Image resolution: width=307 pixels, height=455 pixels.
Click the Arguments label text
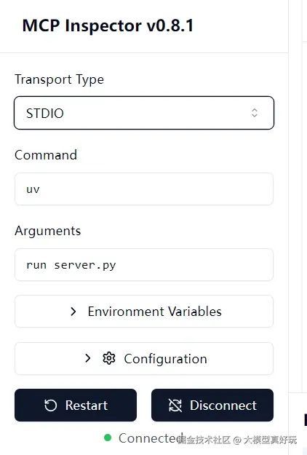[x=48, y=232]
